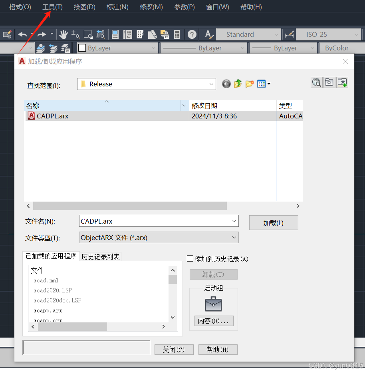Add current folder to Favorites
The width and height of the screenshot is (365, 372).
[x=342, y=82]
